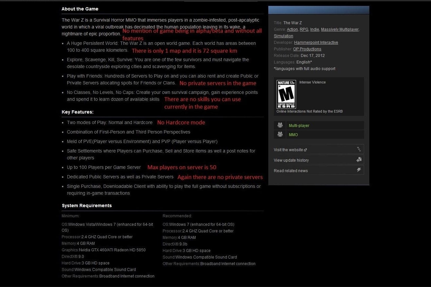The image size is (431, 287).
Task: Click 'A Huge Persistent World' bullet text
Action: point(161,47)
